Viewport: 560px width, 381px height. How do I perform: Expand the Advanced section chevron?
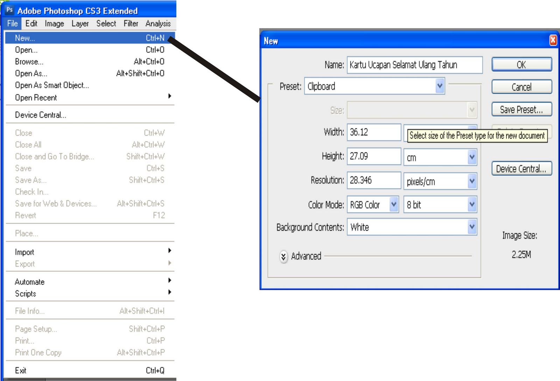pos(283,257)
